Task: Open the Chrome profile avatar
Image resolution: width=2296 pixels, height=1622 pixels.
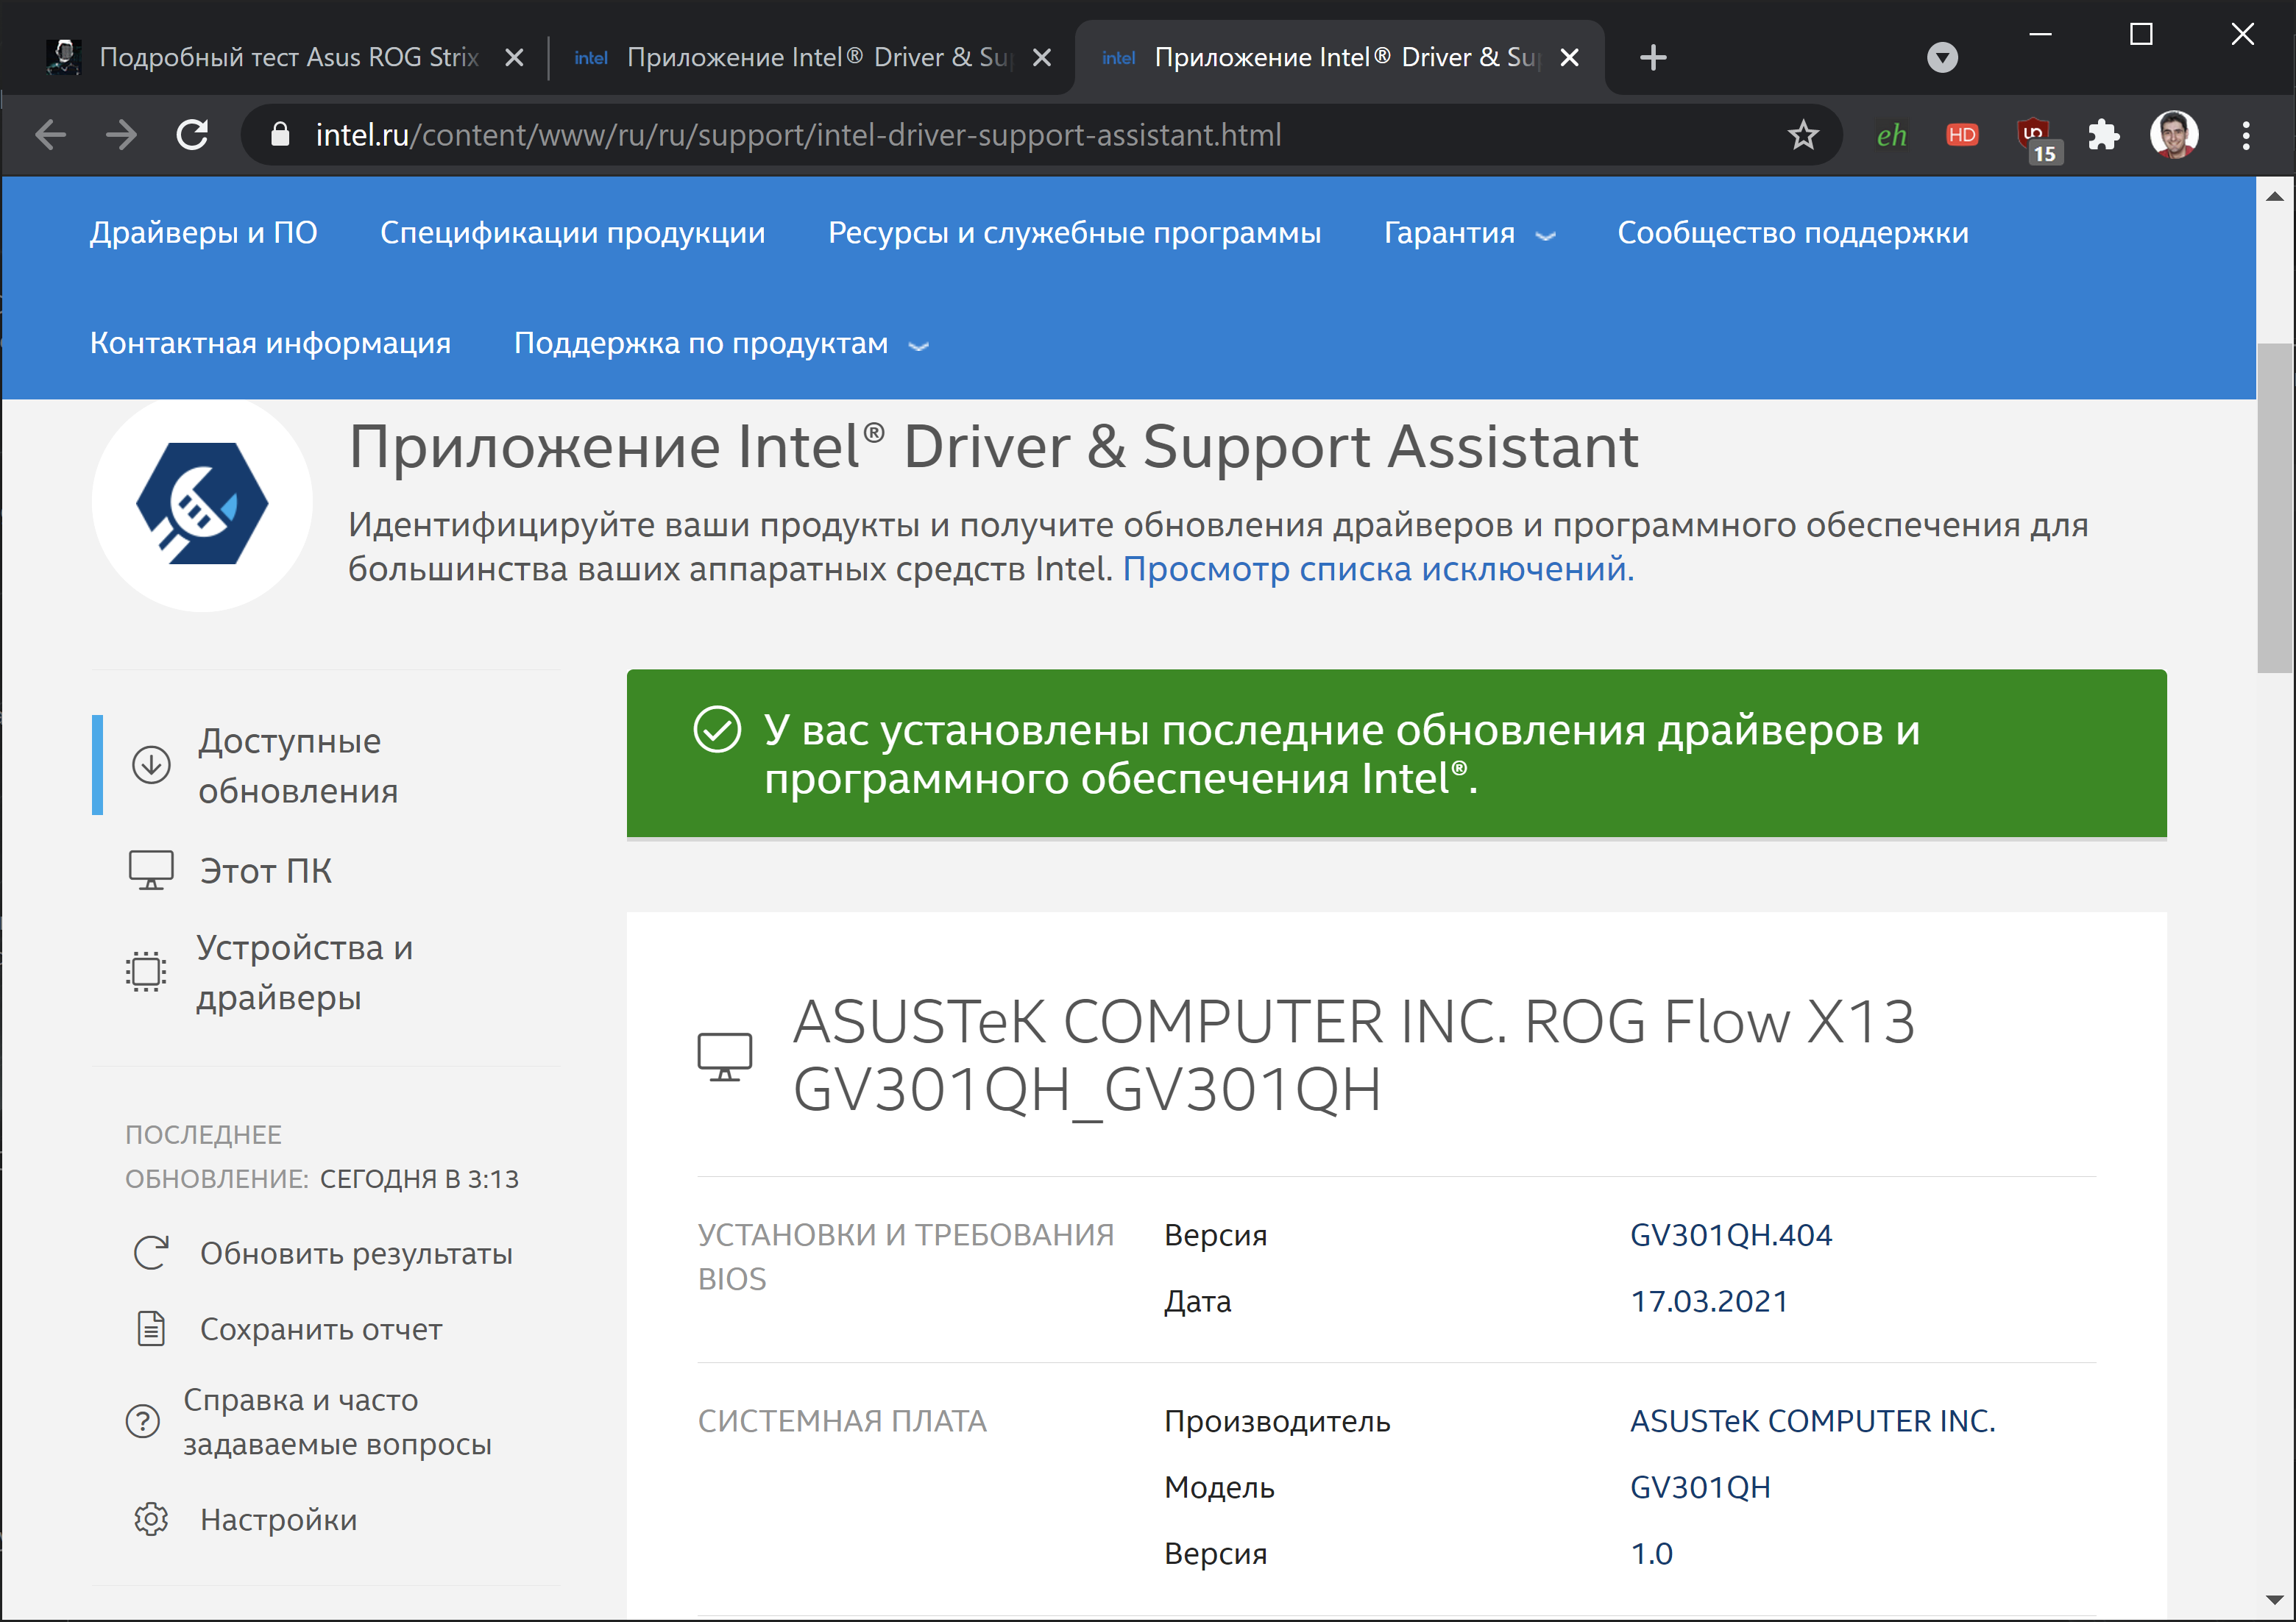Action: (x=2174, y=135)
